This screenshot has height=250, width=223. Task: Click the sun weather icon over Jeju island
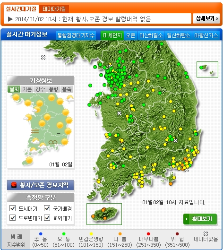pos(29,160)
